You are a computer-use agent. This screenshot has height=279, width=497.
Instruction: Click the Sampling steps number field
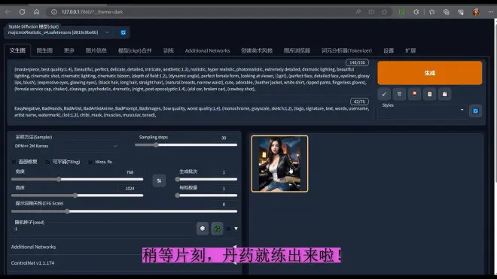click(224, 138)
